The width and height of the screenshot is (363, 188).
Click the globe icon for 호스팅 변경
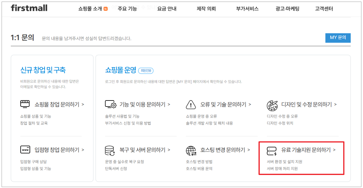click(x=191, y=150)
